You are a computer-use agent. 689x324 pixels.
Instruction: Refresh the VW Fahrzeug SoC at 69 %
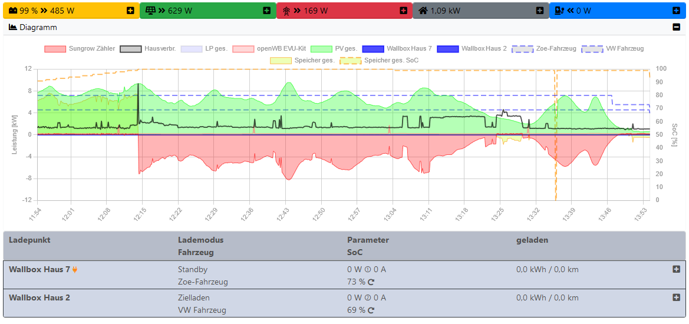[x=371, y=310]
